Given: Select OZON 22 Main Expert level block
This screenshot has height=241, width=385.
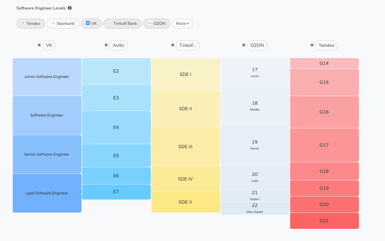Looking at the screenshot, I should 255,208.
